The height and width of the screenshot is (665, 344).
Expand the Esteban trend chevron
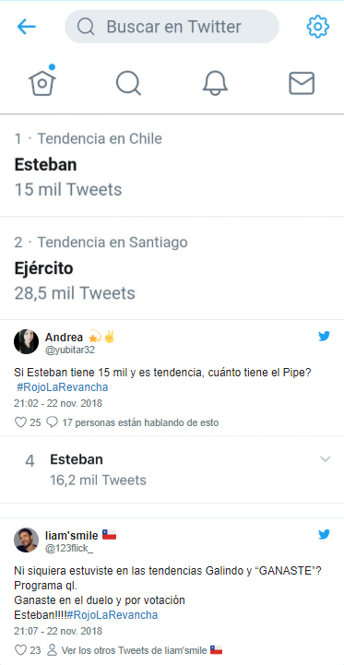[x=326, y=459]
